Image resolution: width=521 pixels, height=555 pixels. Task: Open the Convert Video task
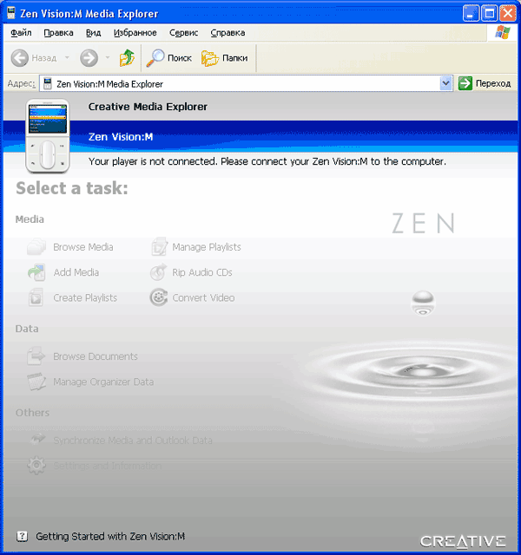[203, 298]
